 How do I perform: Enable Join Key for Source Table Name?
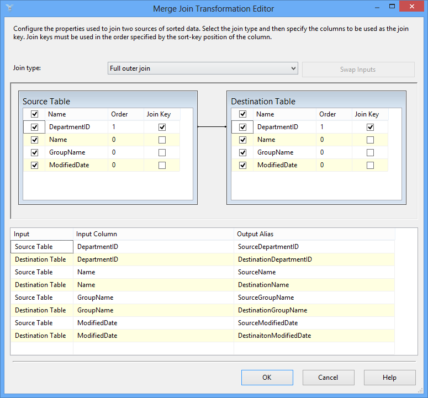pos(162,140)
